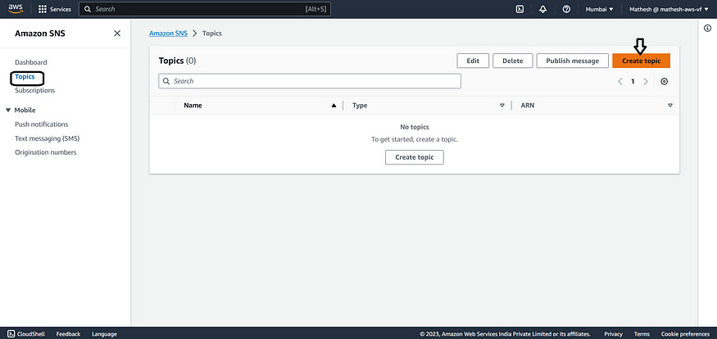This screenshot has height=339, width=717.
Task: Go to next page arrow
Action: click(646, 81)
